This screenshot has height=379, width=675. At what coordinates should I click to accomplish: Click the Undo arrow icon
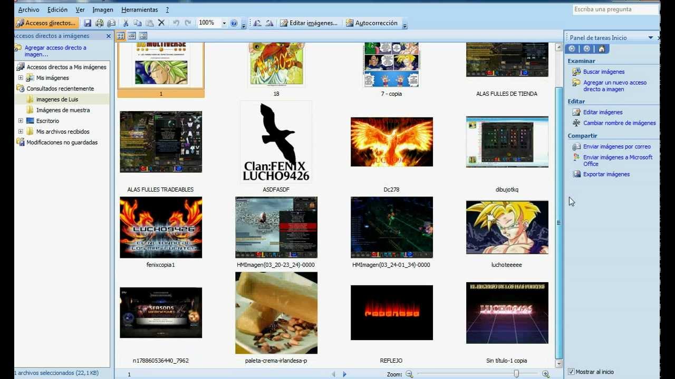[176, 23]
